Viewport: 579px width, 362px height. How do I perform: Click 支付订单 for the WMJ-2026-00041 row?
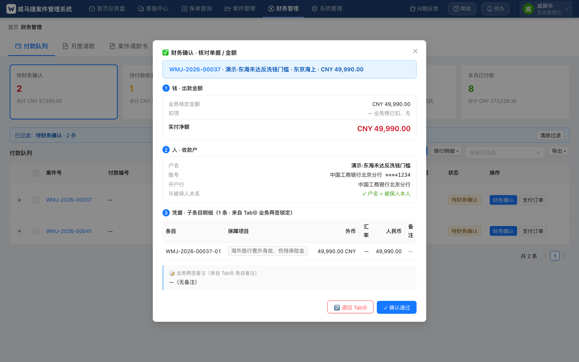click(x=533, y=231)
